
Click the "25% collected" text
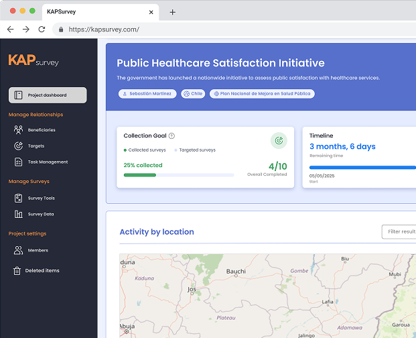143,165
